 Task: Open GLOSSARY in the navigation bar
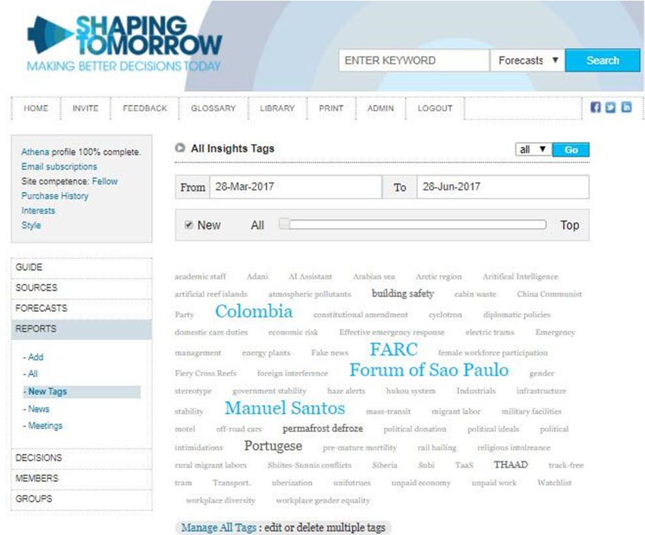213,108
